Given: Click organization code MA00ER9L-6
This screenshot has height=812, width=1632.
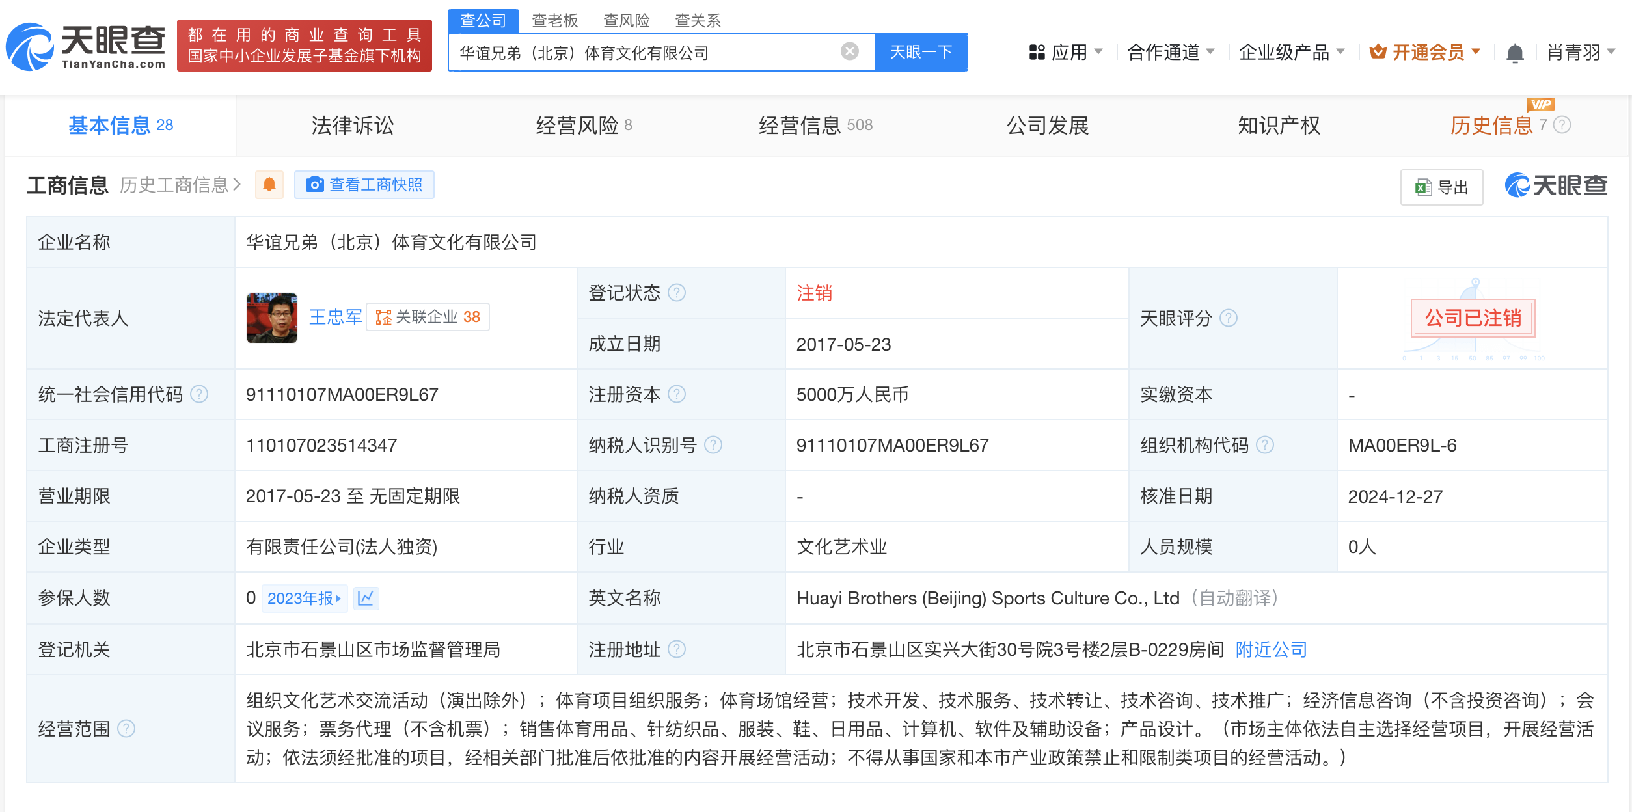Looking at the screenshot, I should [1402, 445].
